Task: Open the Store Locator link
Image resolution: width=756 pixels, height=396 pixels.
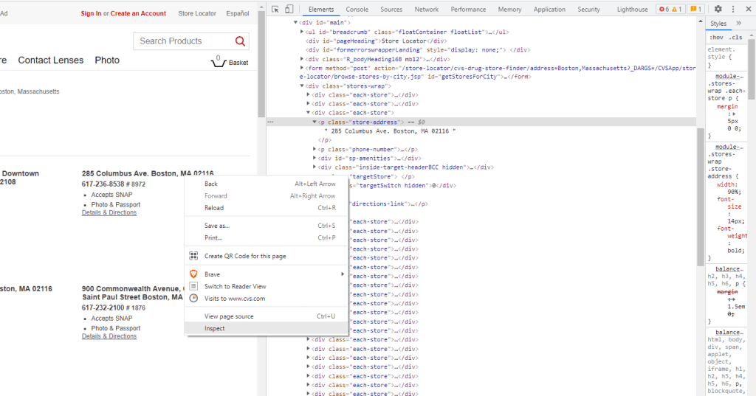Action: (197, 13)
